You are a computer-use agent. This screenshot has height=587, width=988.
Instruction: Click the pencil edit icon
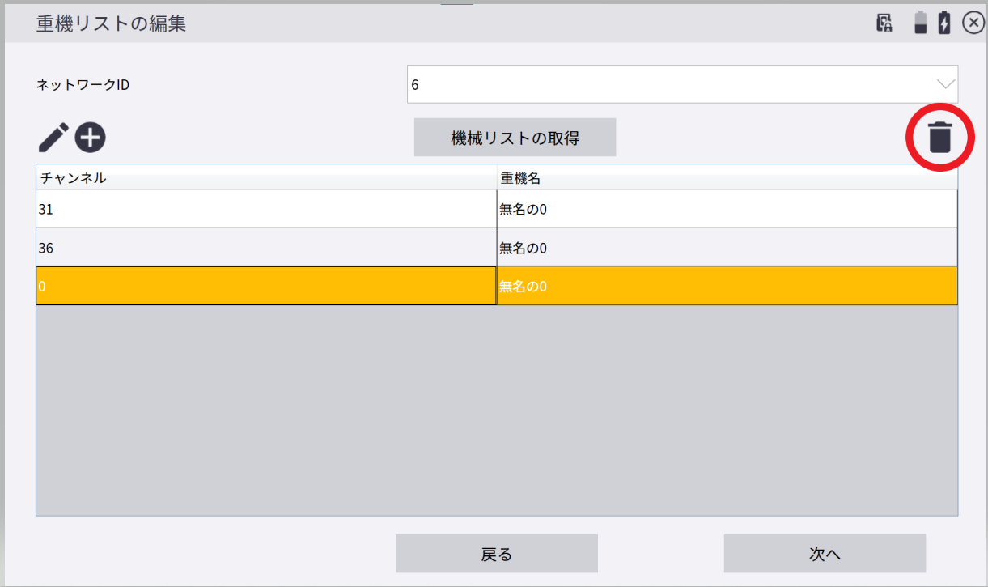[x=53, y=138]
